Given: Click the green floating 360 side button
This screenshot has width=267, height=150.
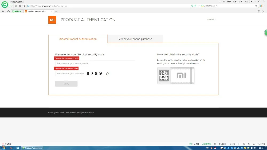Looking at the screenshot, I should pos(266,32).
